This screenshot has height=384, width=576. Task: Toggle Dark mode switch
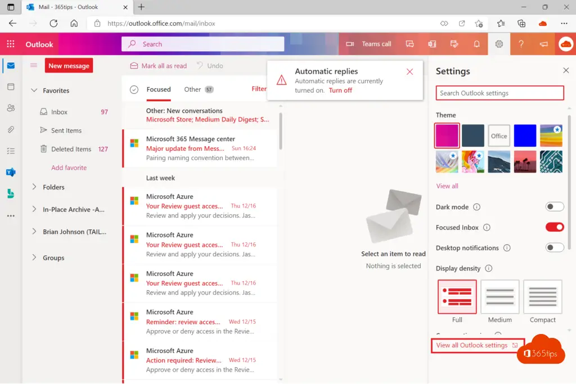point(554,207)
